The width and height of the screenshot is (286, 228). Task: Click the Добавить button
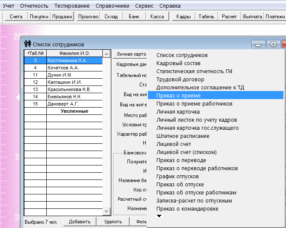tap(79, 222)
